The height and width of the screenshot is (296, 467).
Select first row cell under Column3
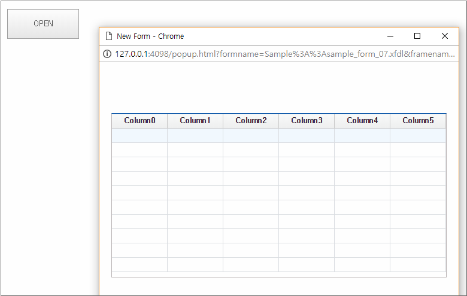[x=307, y=136]
